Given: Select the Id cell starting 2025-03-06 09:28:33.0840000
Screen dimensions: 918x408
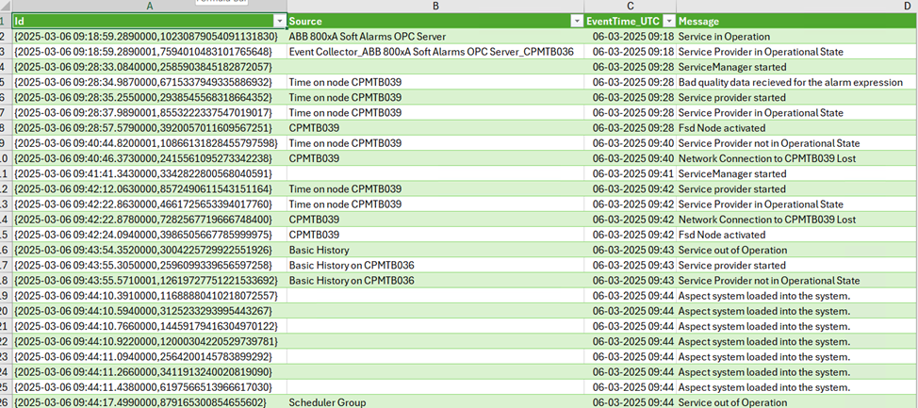Looking at the screenshot, I should click(x=150, y=67).
